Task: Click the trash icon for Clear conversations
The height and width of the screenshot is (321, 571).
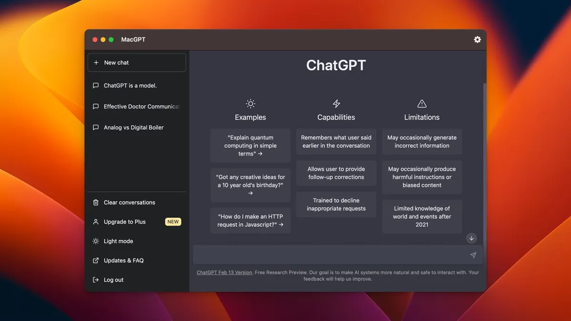Action: [96, 203]
